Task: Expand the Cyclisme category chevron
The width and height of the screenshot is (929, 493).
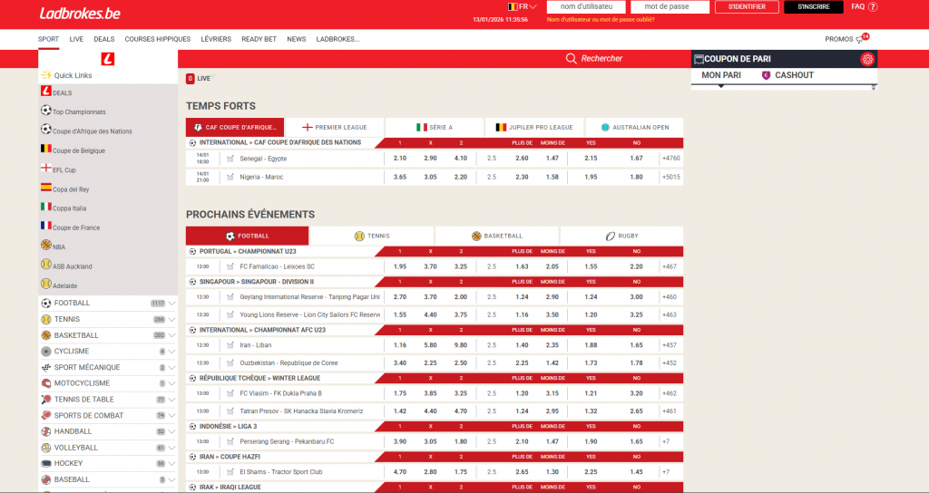Action: [171, 352]
